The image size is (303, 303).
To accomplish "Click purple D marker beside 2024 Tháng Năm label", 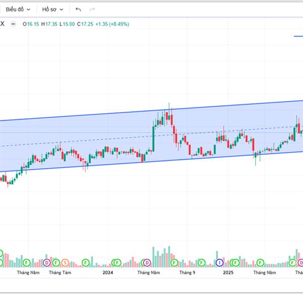I will (147, 263).
